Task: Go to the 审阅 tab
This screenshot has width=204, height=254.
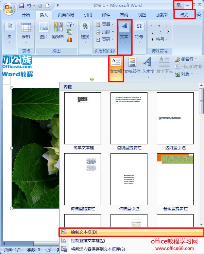Action: [x=124, y=15]
